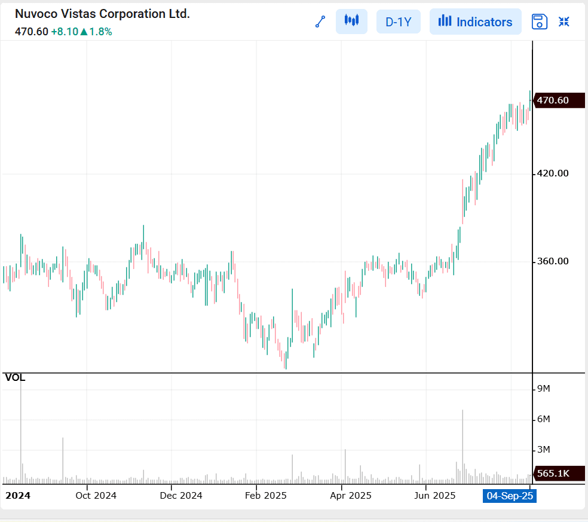Click the collapse fullscreen icon
Screen dimensions: 588x522
[563, 22]
